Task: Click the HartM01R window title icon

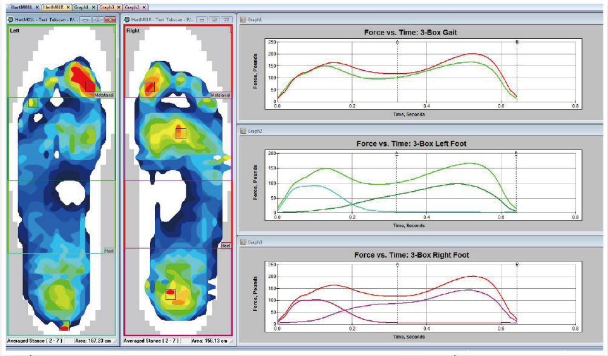Action: 127,20
